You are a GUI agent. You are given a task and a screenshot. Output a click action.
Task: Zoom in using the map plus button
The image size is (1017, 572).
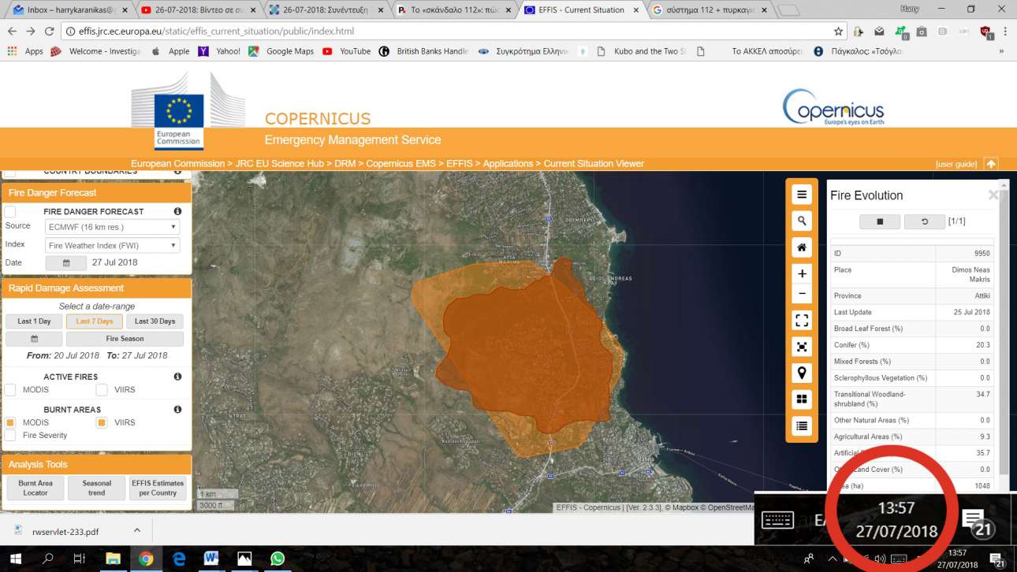pyautogui.click(x=802, y=273)
